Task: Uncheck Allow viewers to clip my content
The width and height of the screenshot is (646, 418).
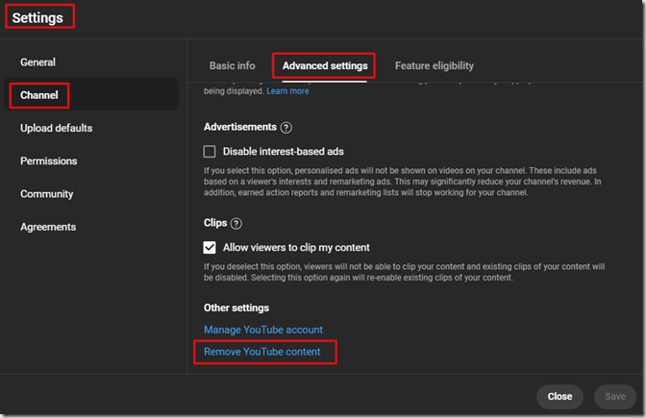Action: [x=211, y=247]
